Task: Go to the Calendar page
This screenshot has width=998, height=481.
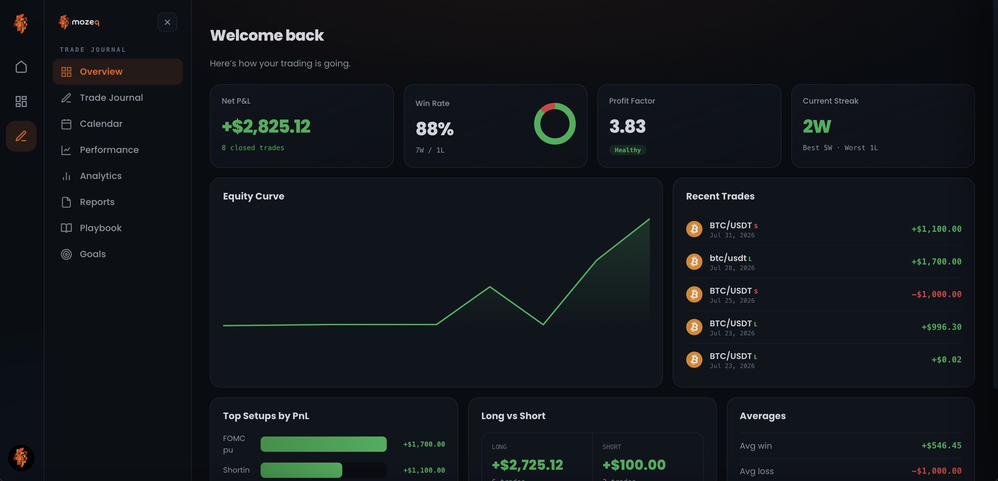Action: [x=118, y=124]
